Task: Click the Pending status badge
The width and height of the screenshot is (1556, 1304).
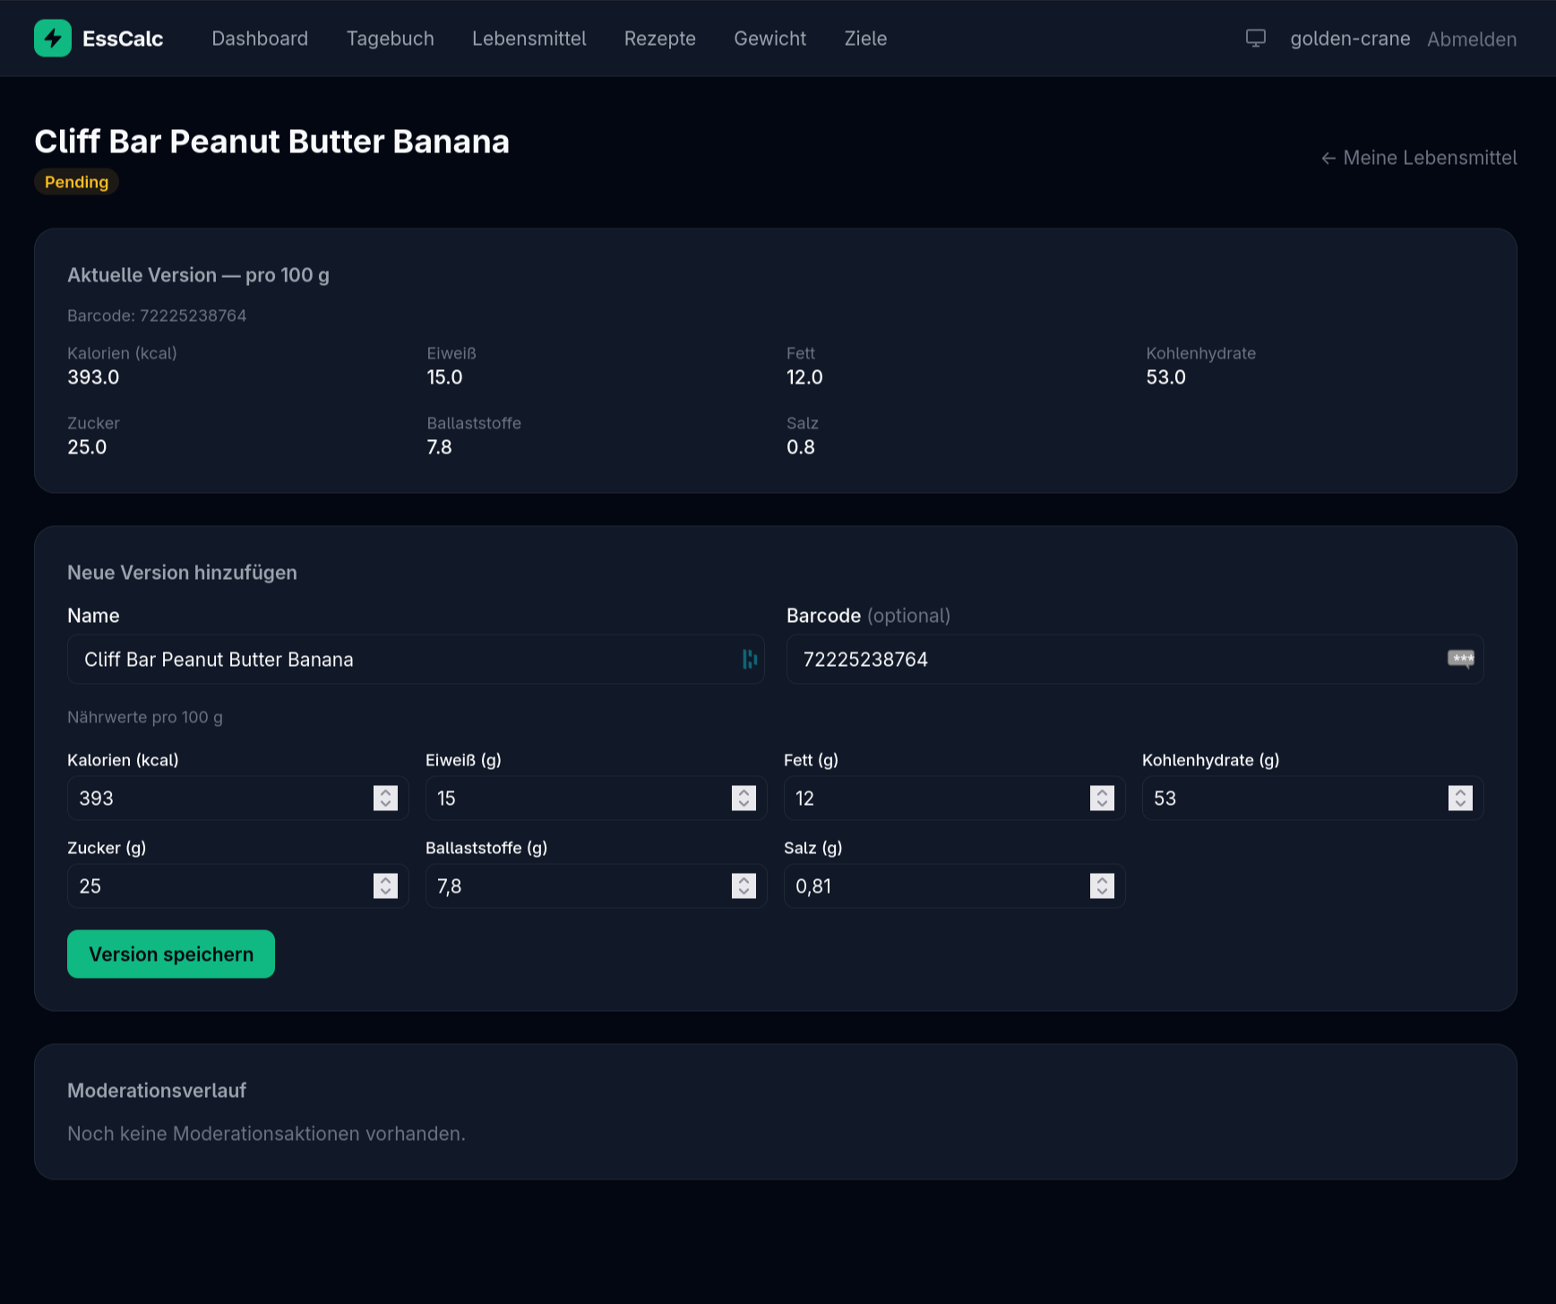Action: 76,182
